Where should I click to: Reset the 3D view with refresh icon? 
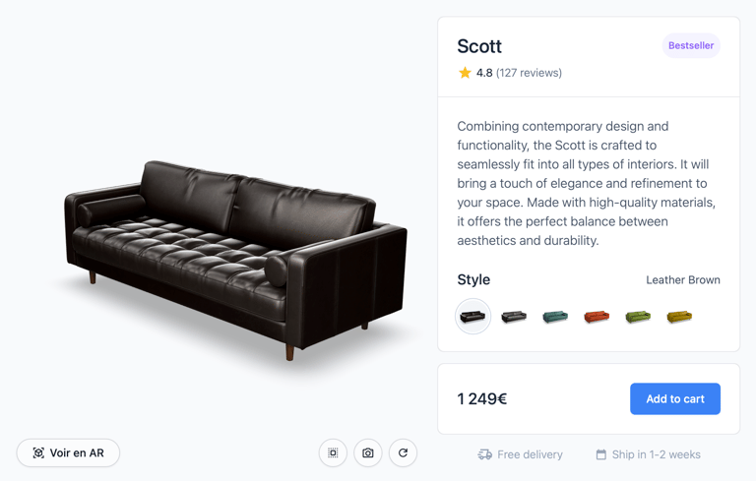pyautogui.click(x=403, y=452)
